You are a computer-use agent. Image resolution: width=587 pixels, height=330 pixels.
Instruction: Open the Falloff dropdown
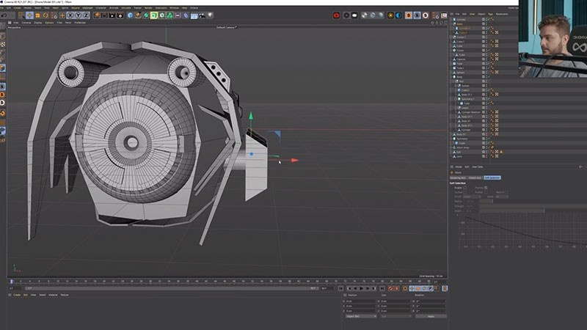coord(471,197)
